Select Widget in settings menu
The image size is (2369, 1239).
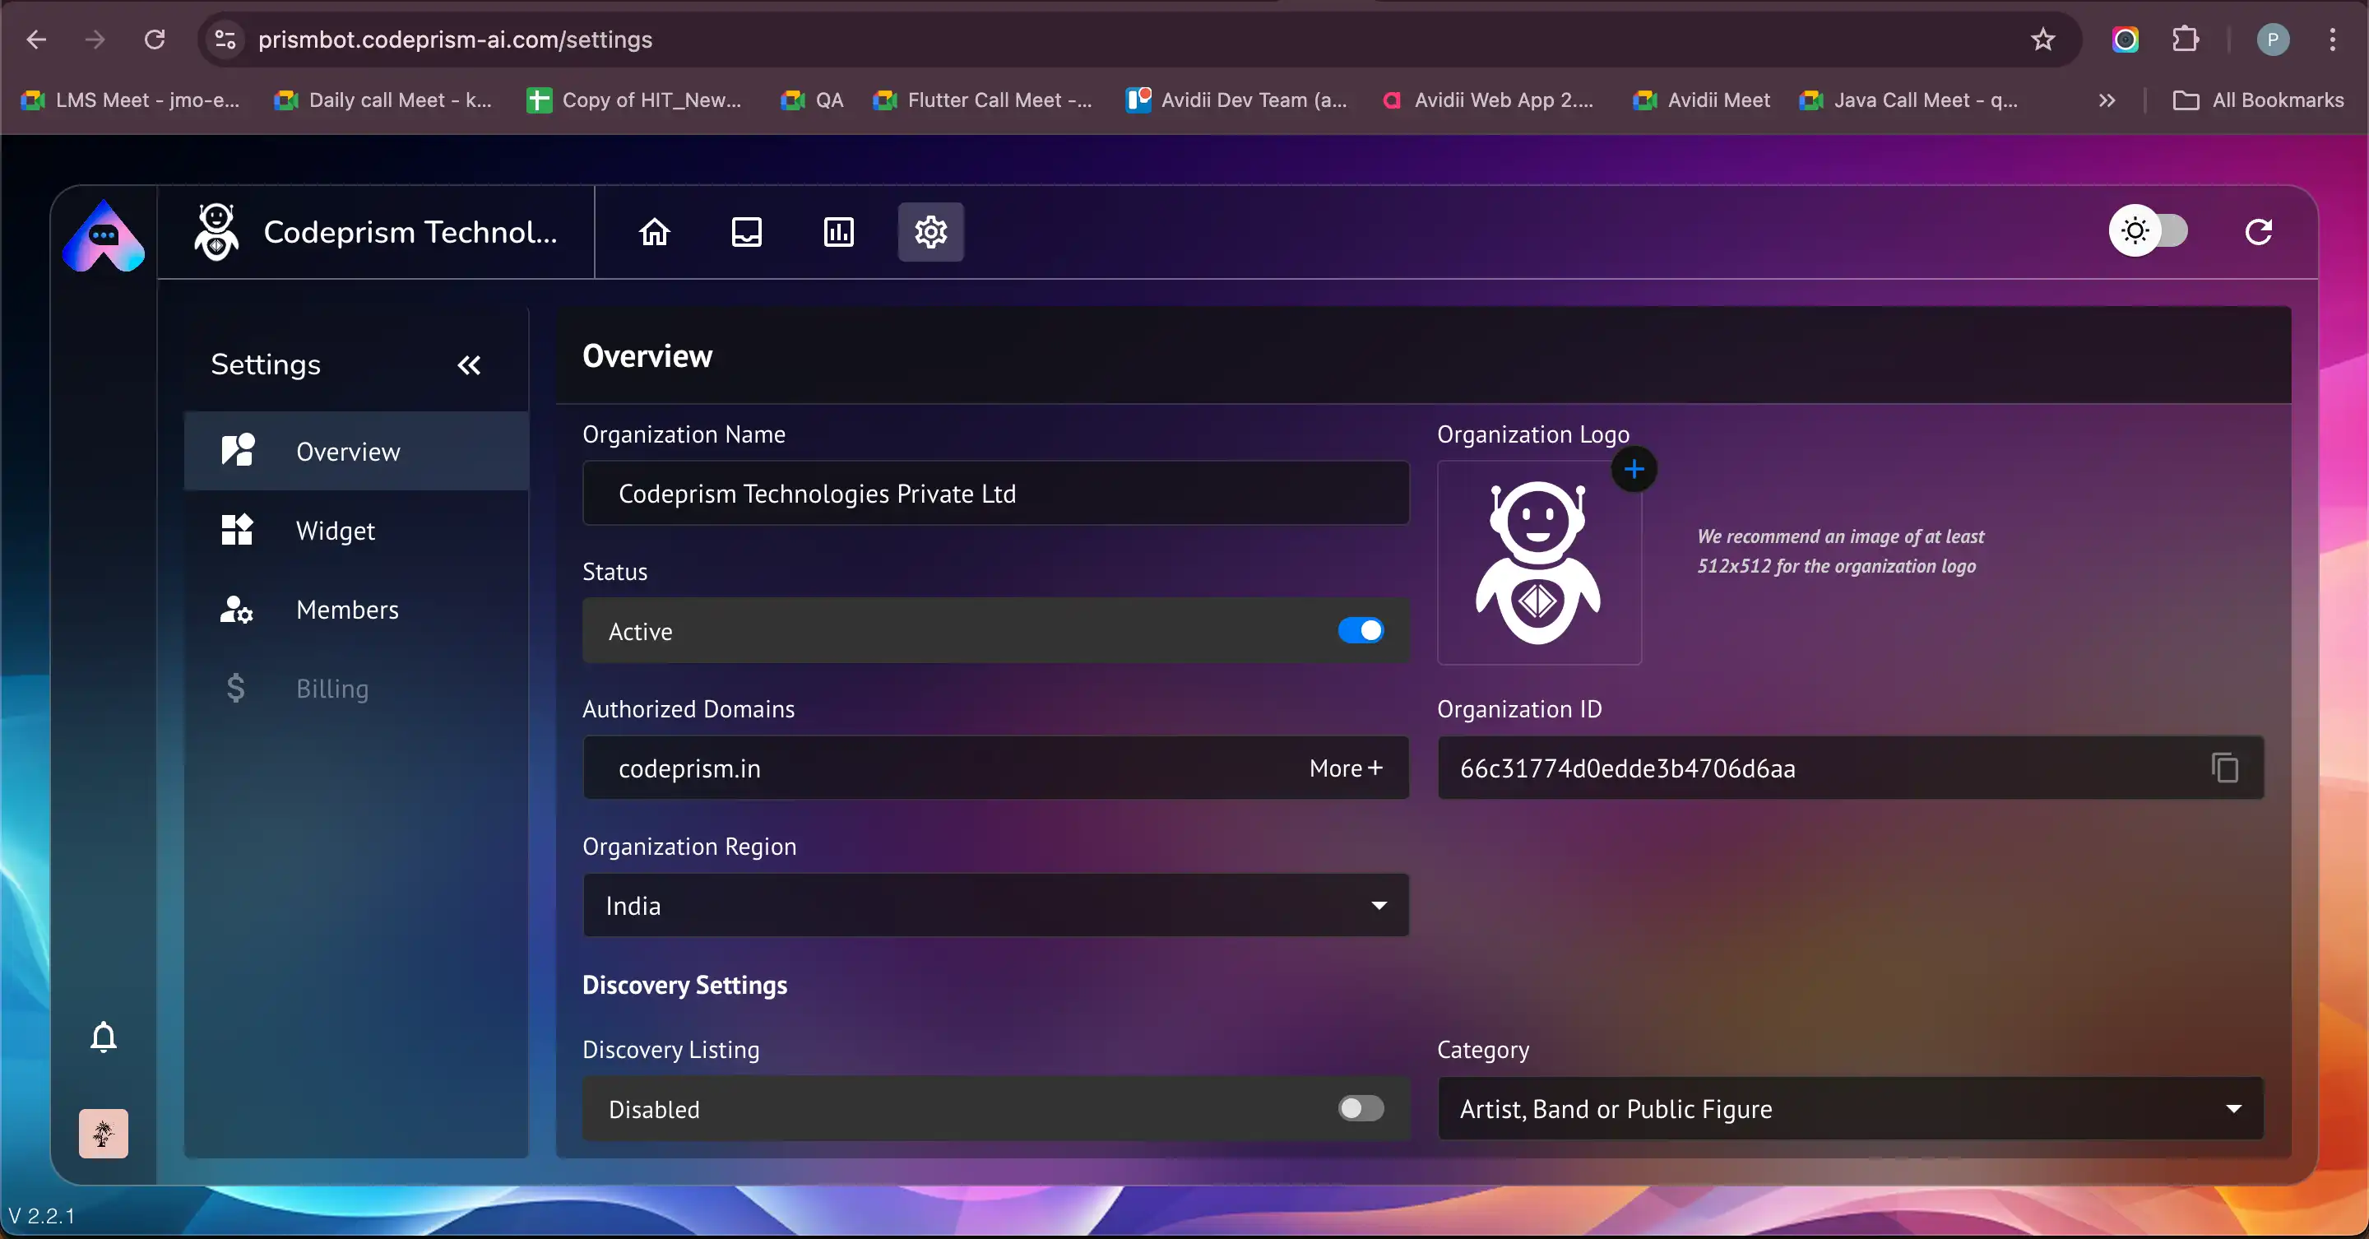pos(335,531)
